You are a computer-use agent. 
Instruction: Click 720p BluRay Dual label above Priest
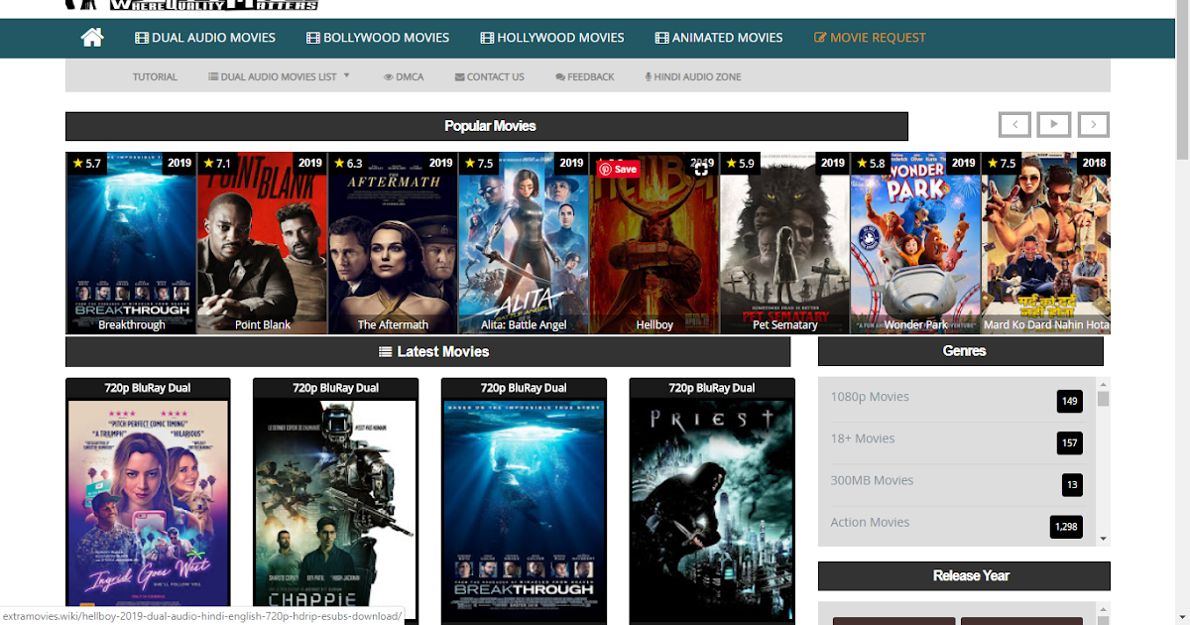point(712,388)
